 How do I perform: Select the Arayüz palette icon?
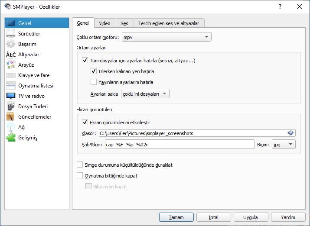point(11,65)
